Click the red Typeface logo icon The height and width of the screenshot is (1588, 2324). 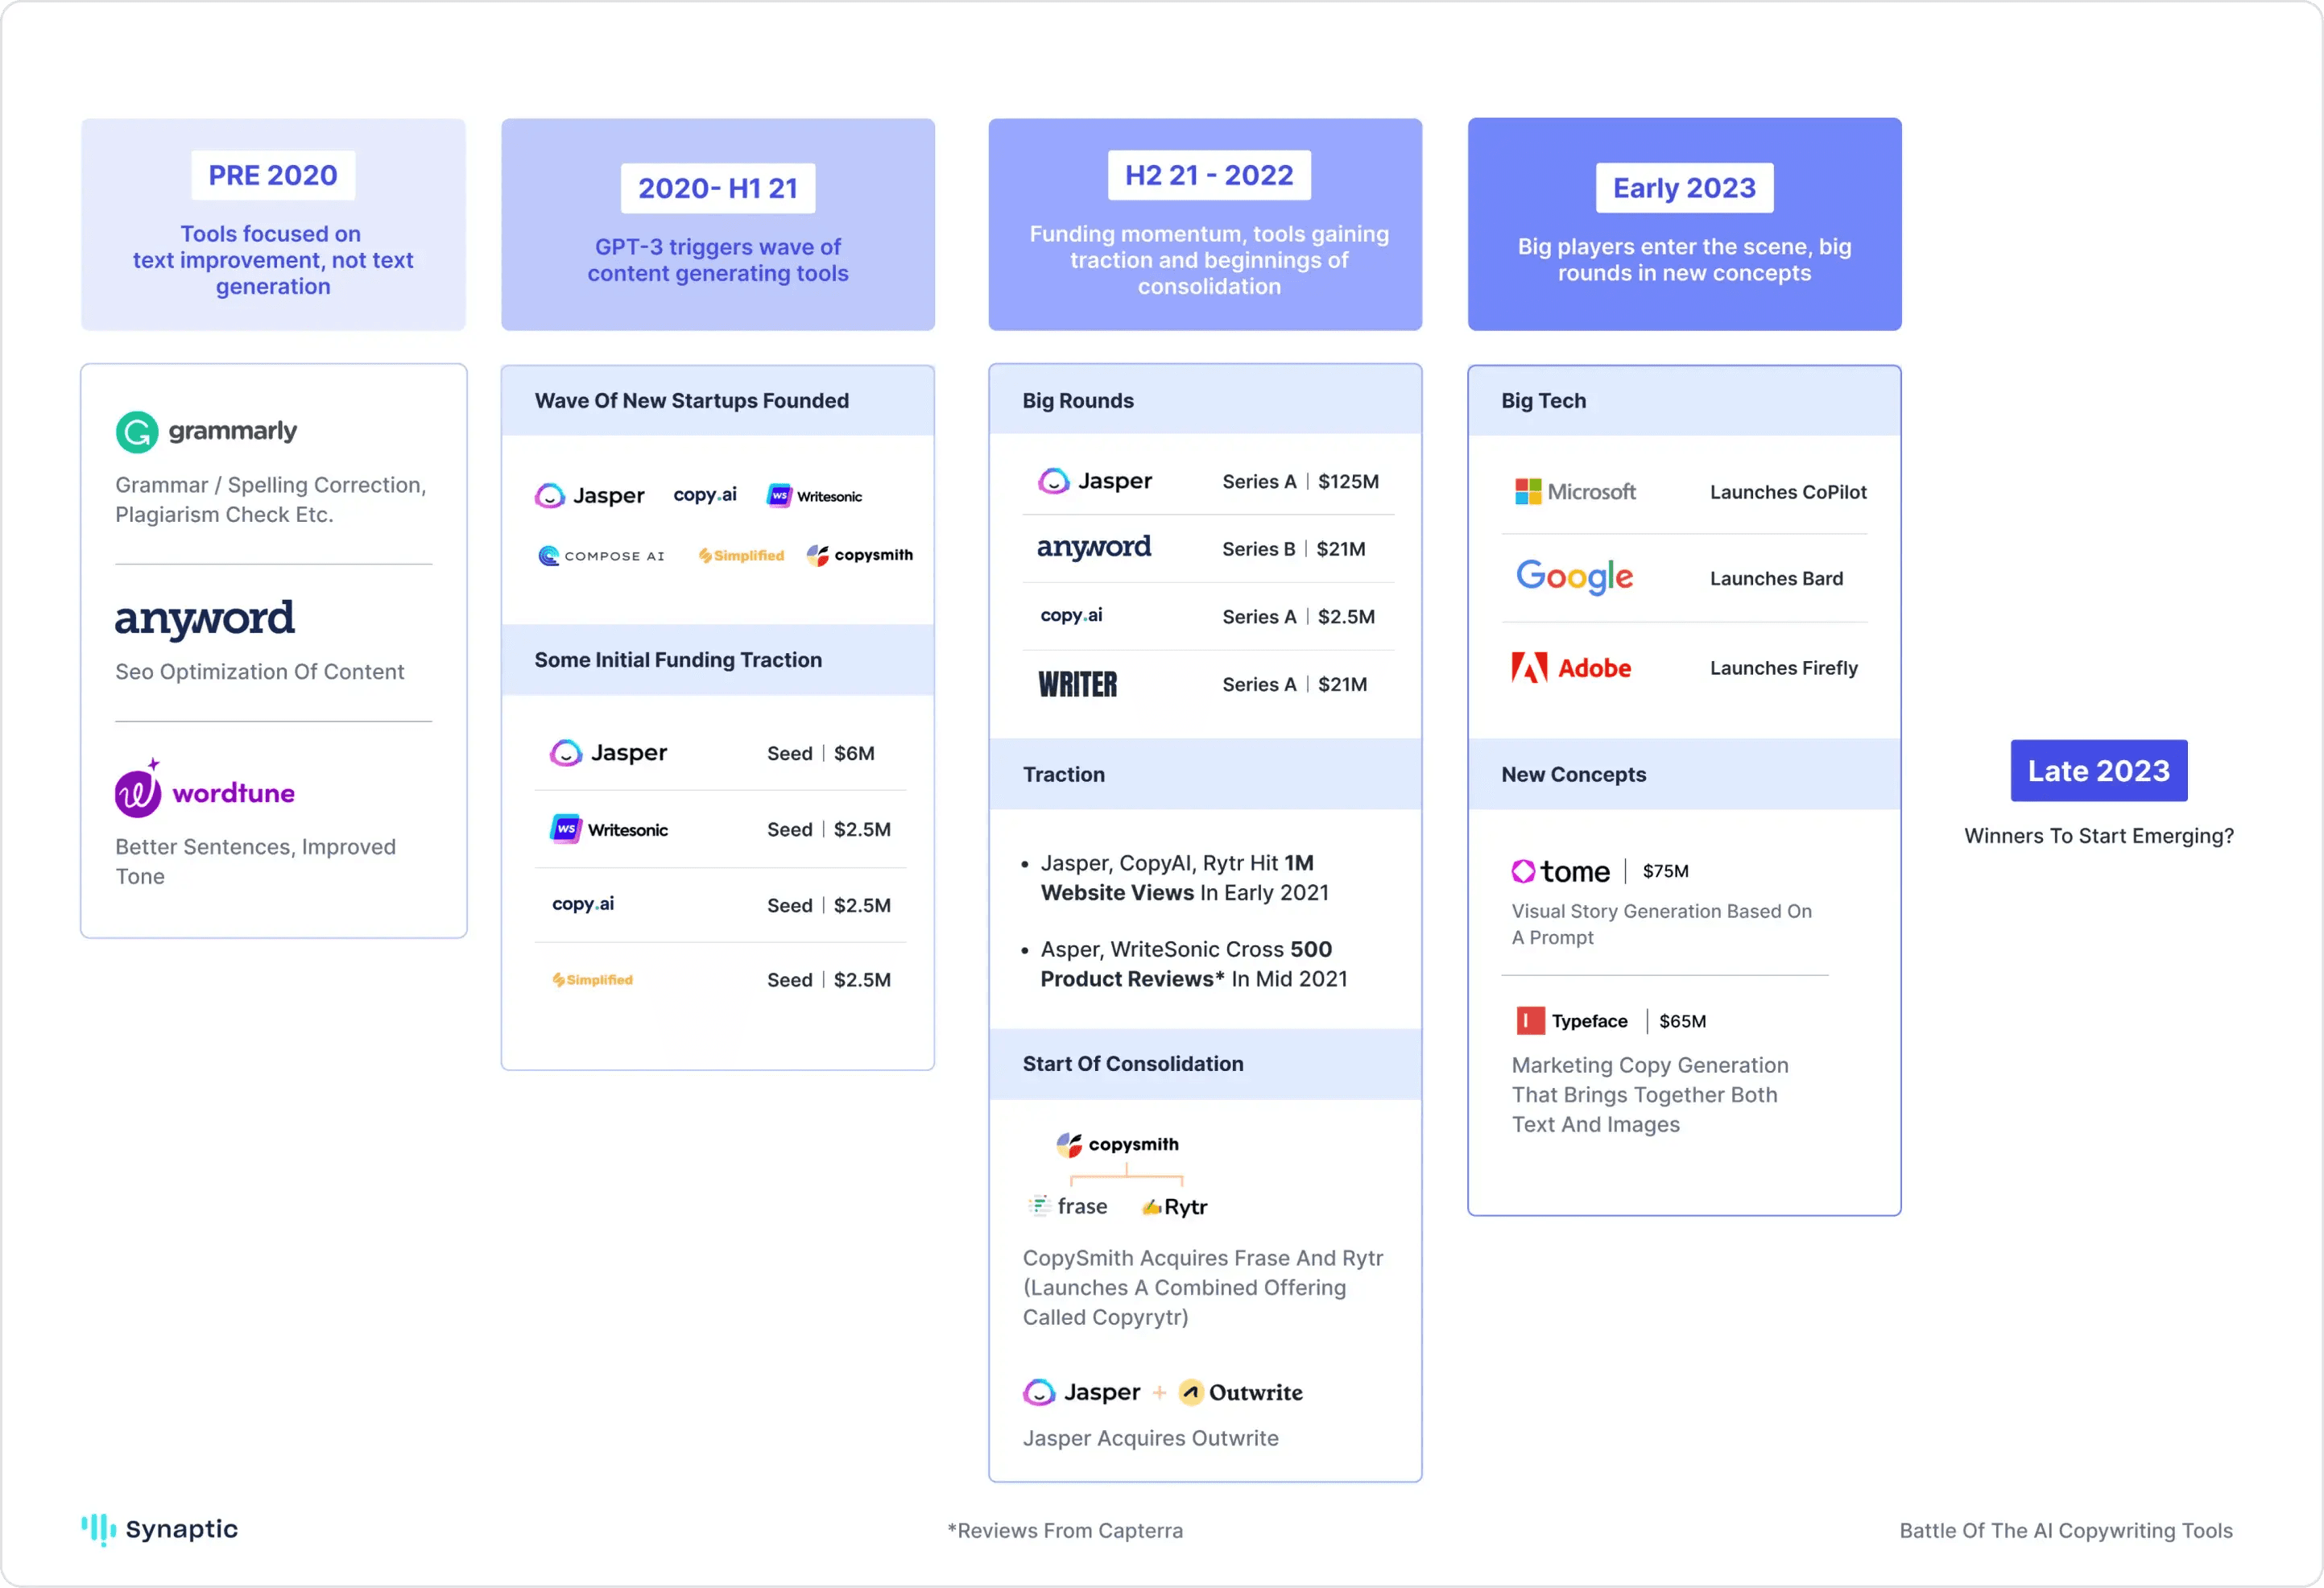click(1529, 1021)
